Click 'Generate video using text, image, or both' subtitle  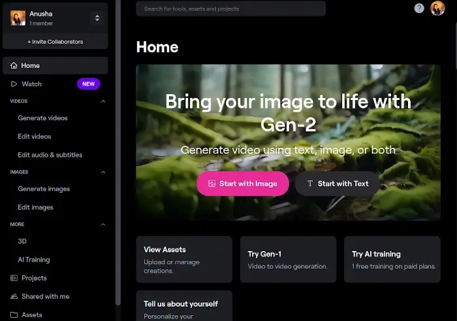(x=288, y=150)
